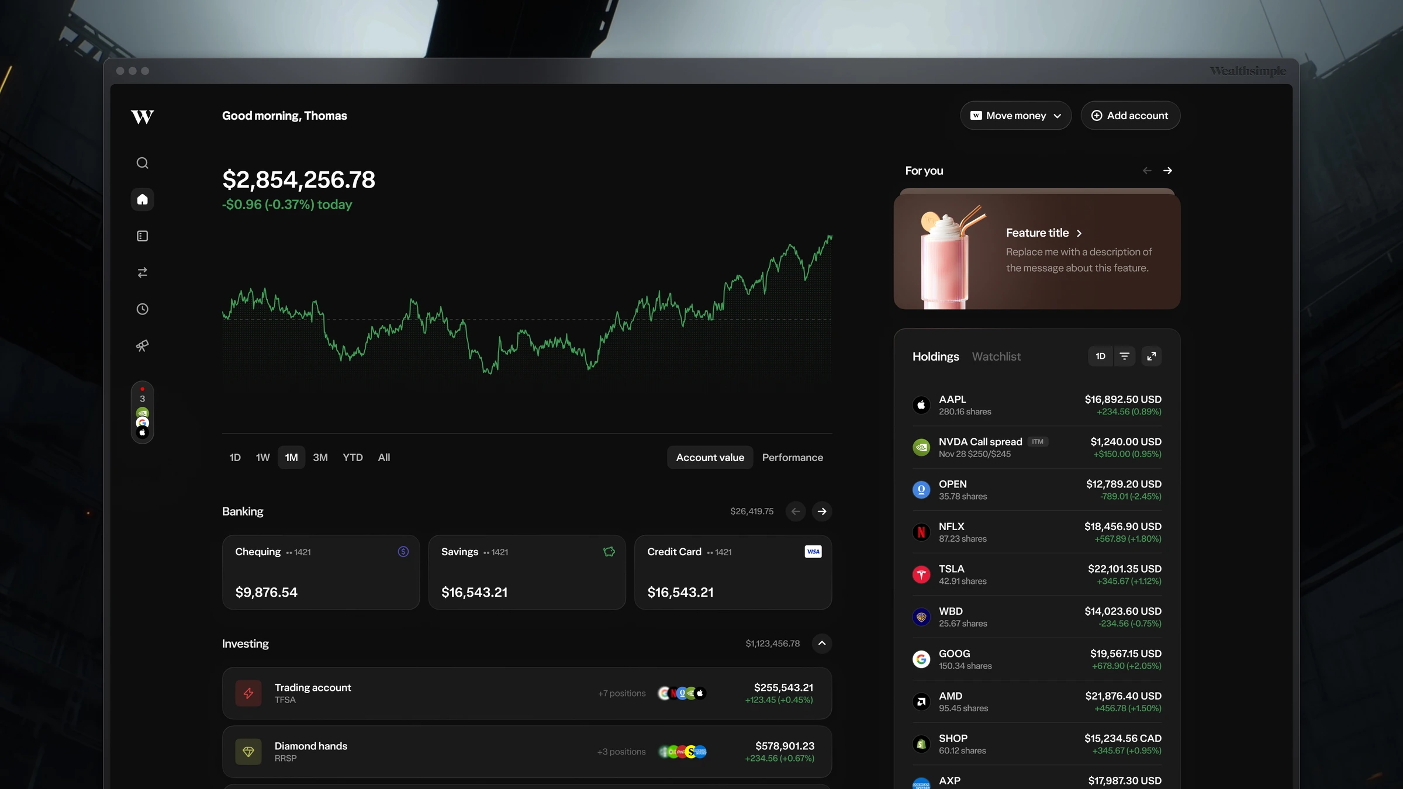Screen dimensions: 1403x789
Task: Set chart range to YTD
Action: pyautogui.click(x=353, y=458)
